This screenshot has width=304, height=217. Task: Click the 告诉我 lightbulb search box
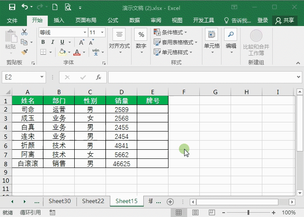click(237, 20)
